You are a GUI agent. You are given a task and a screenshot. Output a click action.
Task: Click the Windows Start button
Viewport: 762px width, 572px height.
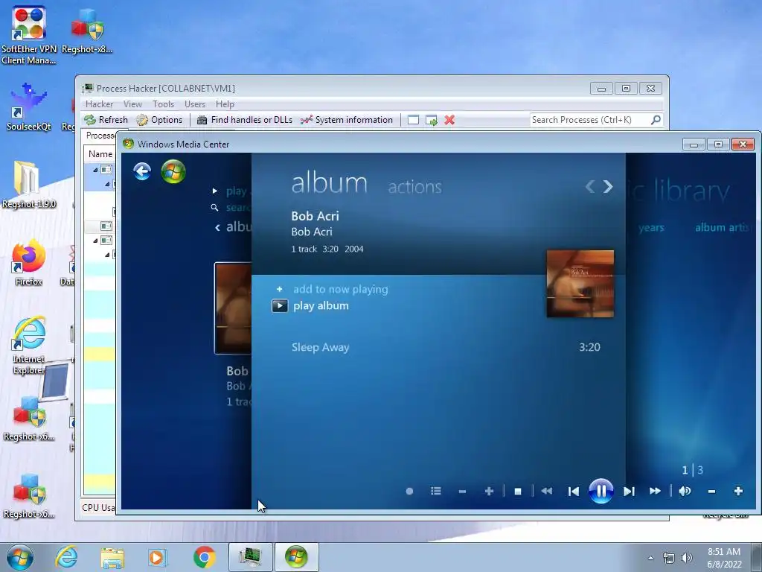click(x=20, y=557)
